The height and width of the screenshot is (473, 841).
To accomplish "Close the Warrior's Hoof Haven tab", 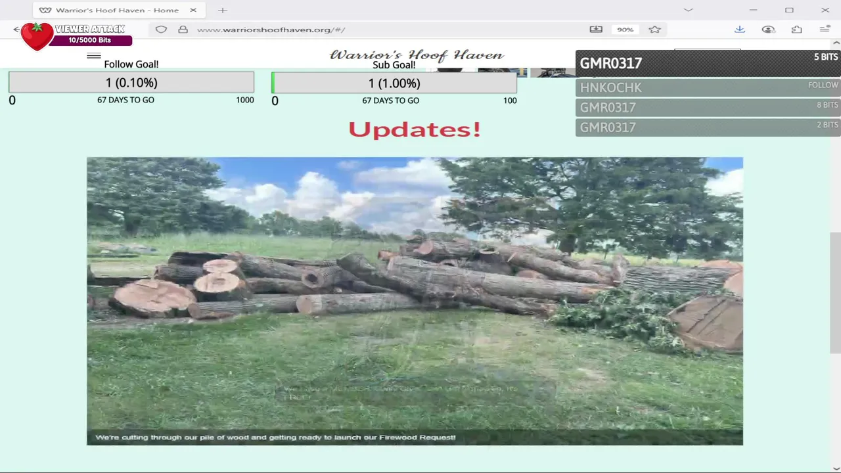I will click(193, 10).
